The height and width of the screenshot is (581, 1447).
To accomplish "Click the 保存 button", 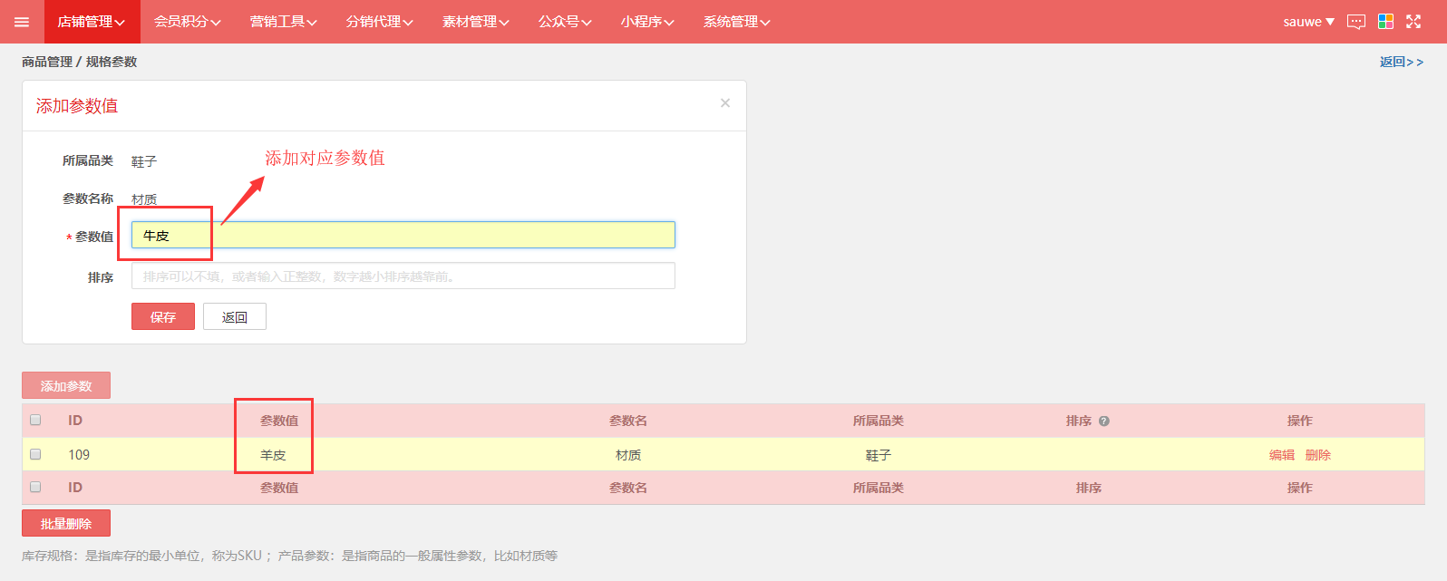I will coord(163,316).
